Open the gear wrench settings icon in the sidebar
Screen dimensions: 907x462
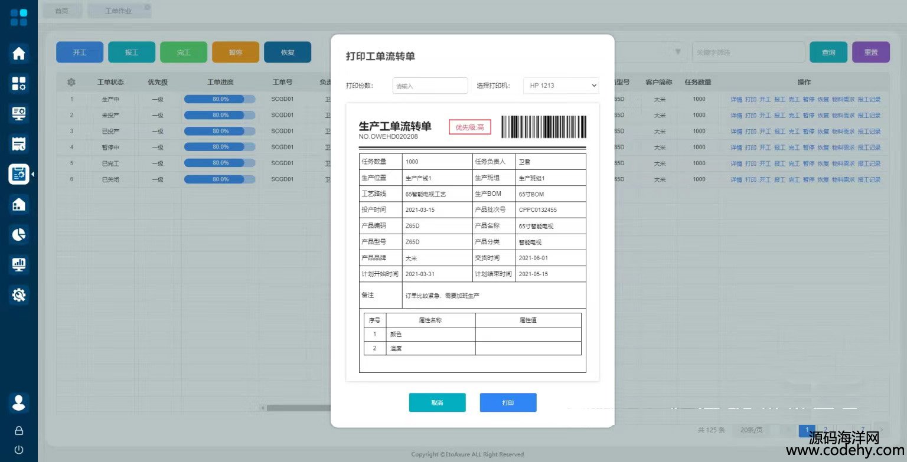pyautogui.click(x=19, y=294)
